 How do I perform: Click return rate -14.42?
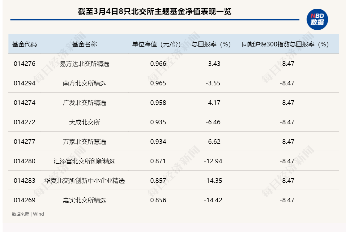tap(213, 200)
